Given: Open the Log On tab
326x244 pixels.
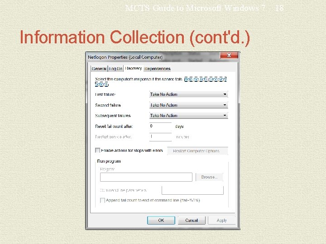Looking at the screenshot, I should coord(115,69).
